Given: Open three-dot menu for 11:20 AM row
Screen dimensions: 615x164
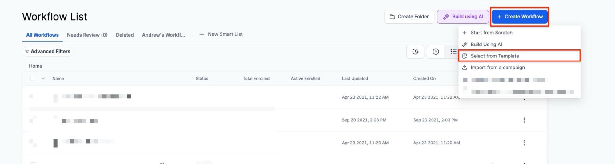Looking at the screenshot, I should click(x=524, y=143).
